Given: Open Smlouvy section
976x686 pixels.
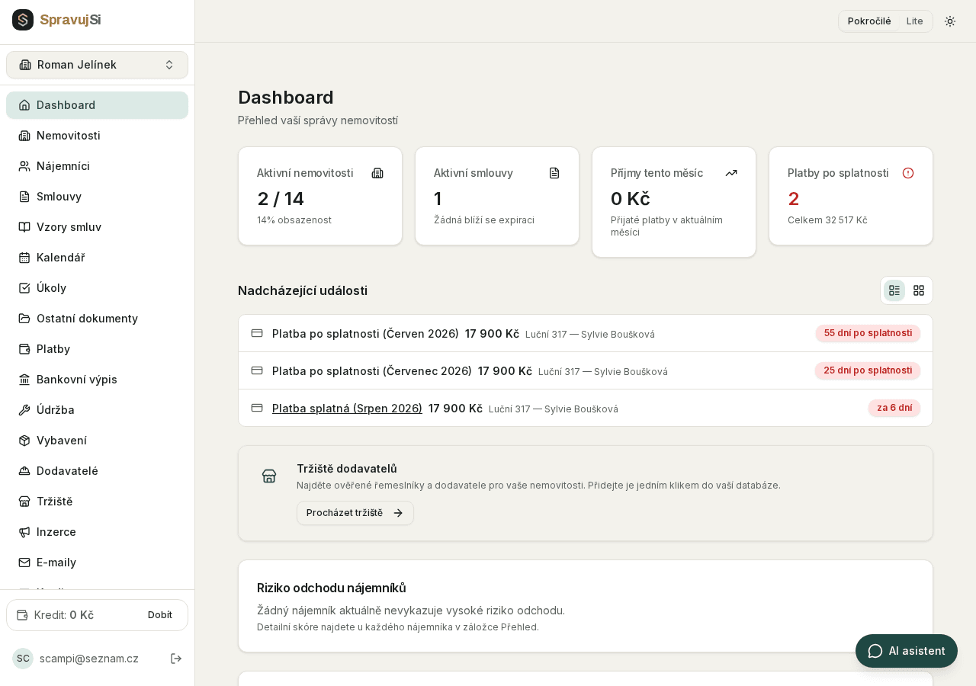Looking at the screenshot, I should 97,197.
